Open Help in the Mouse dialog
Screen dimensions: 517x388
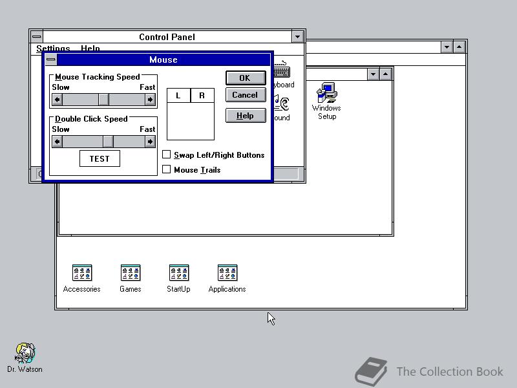pyautogui.click(x=246, y=116)
